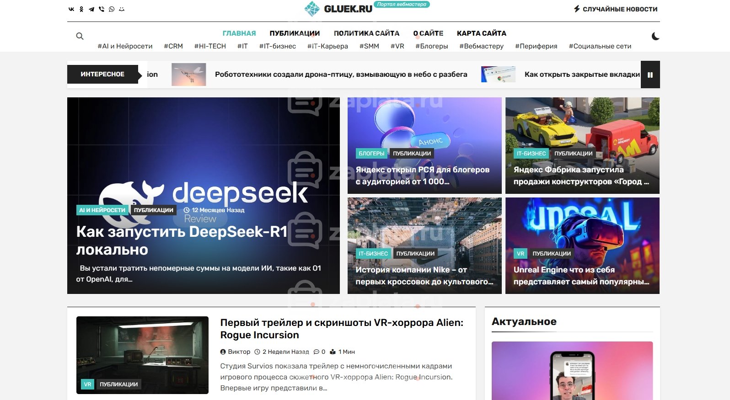This screenshot has width=730, height=400.
Task: Select the #Социальные сети tag
Action: [600, 46]
